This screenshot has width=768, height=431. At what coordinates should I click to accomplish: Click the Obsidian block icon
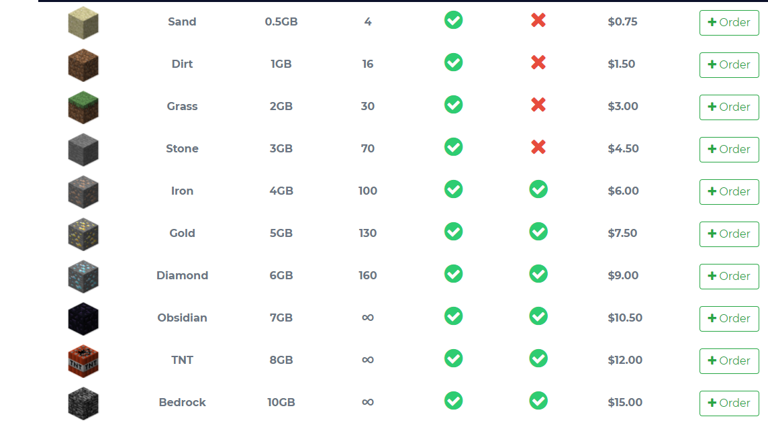[x=83, y=319]
